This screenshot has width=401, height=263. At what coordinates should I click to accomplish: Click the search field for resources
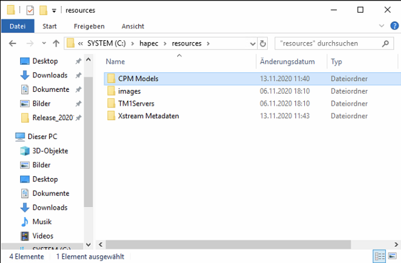coord(327,43)
